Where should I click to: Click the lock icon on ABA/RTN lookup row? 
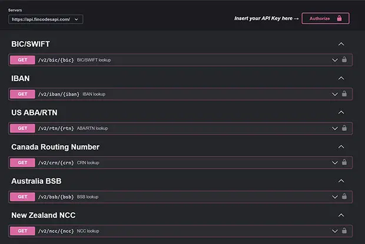click(344, 128)
